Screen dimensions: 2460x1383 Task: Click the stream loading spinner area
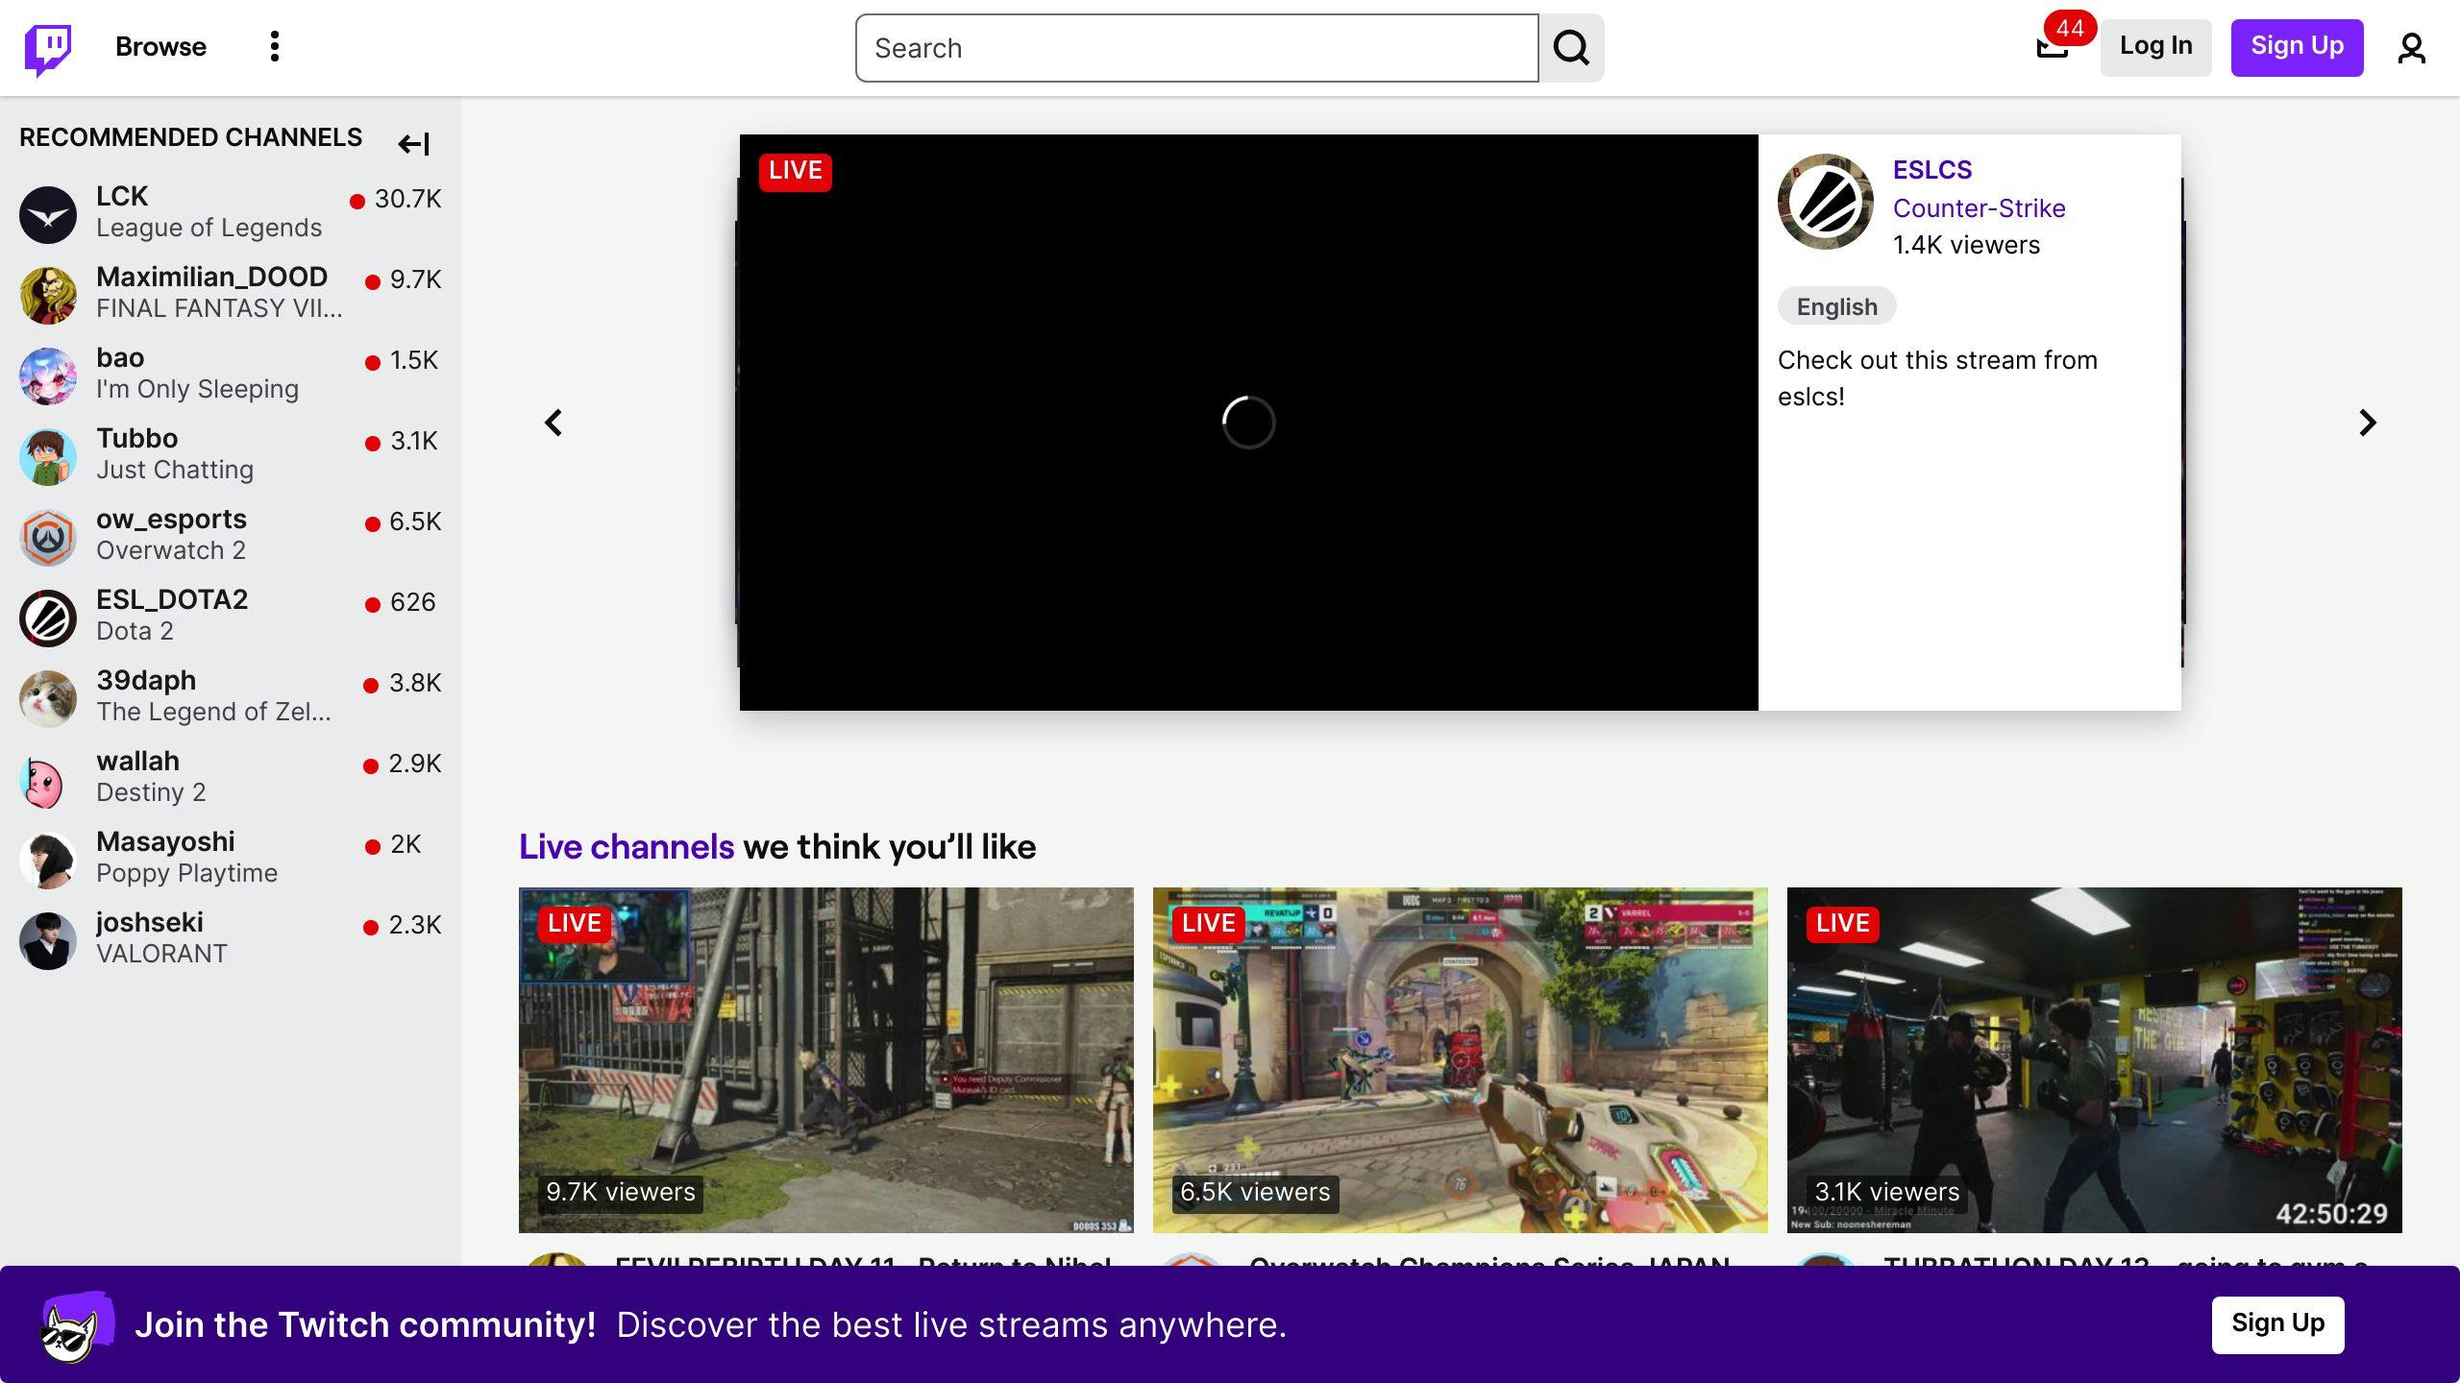click(1247, 423)
